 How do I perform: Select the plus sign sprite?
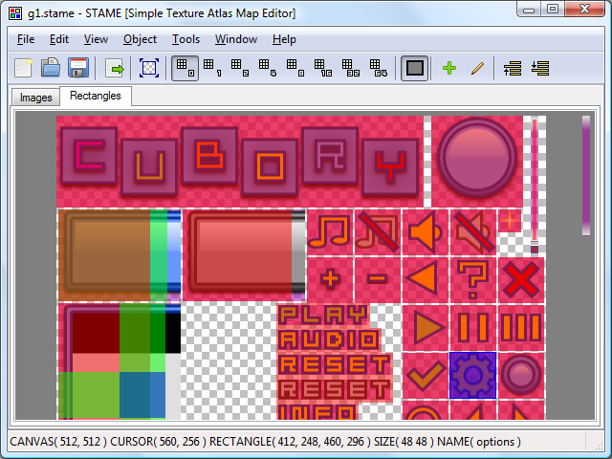coord(330,280)
